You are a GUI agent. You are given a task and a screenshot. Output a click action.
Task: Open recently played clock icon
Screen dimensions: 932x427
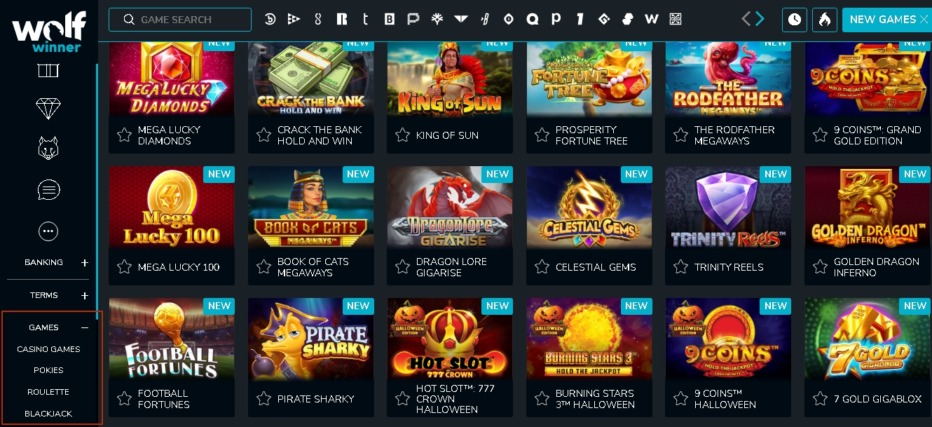point(795,20)
